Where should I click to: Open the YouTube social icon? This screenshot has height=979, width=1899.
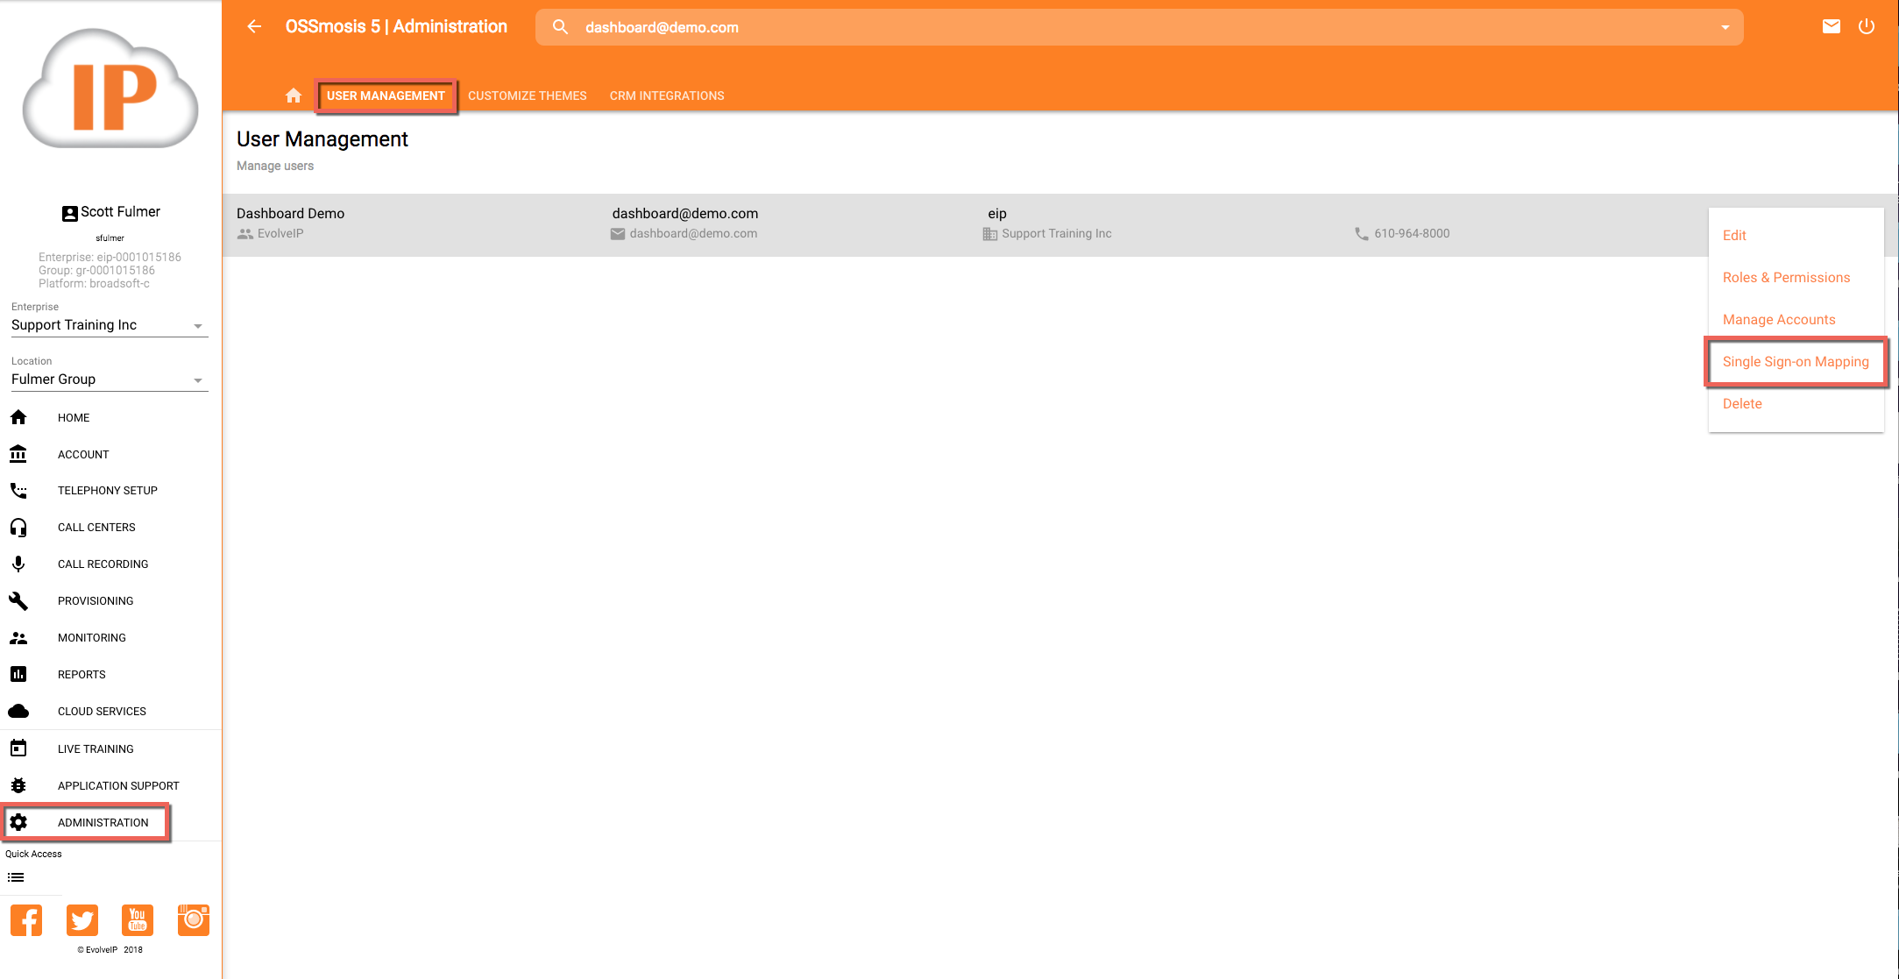coord(138,920)
